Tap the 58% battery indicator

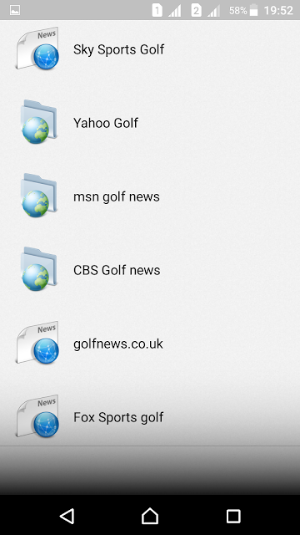coord(243,10)
